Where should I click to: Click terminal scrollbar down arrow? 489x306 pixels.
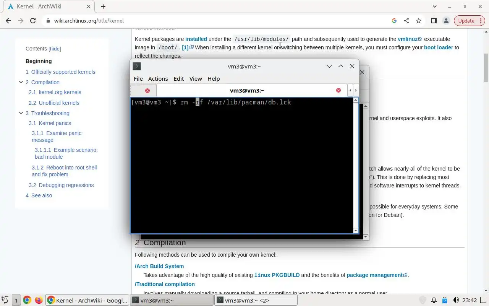coord(356,231)
